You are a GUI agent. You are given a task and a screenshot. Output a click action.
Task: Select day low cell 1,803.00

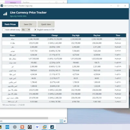(97, 82)
